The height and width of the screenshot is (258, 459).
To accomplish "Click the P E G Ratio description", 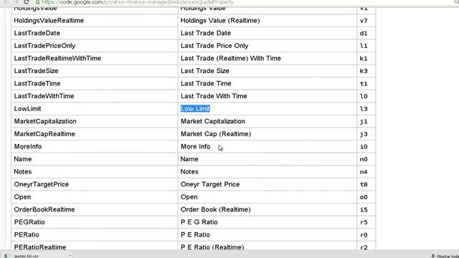I will click(199, 221).
